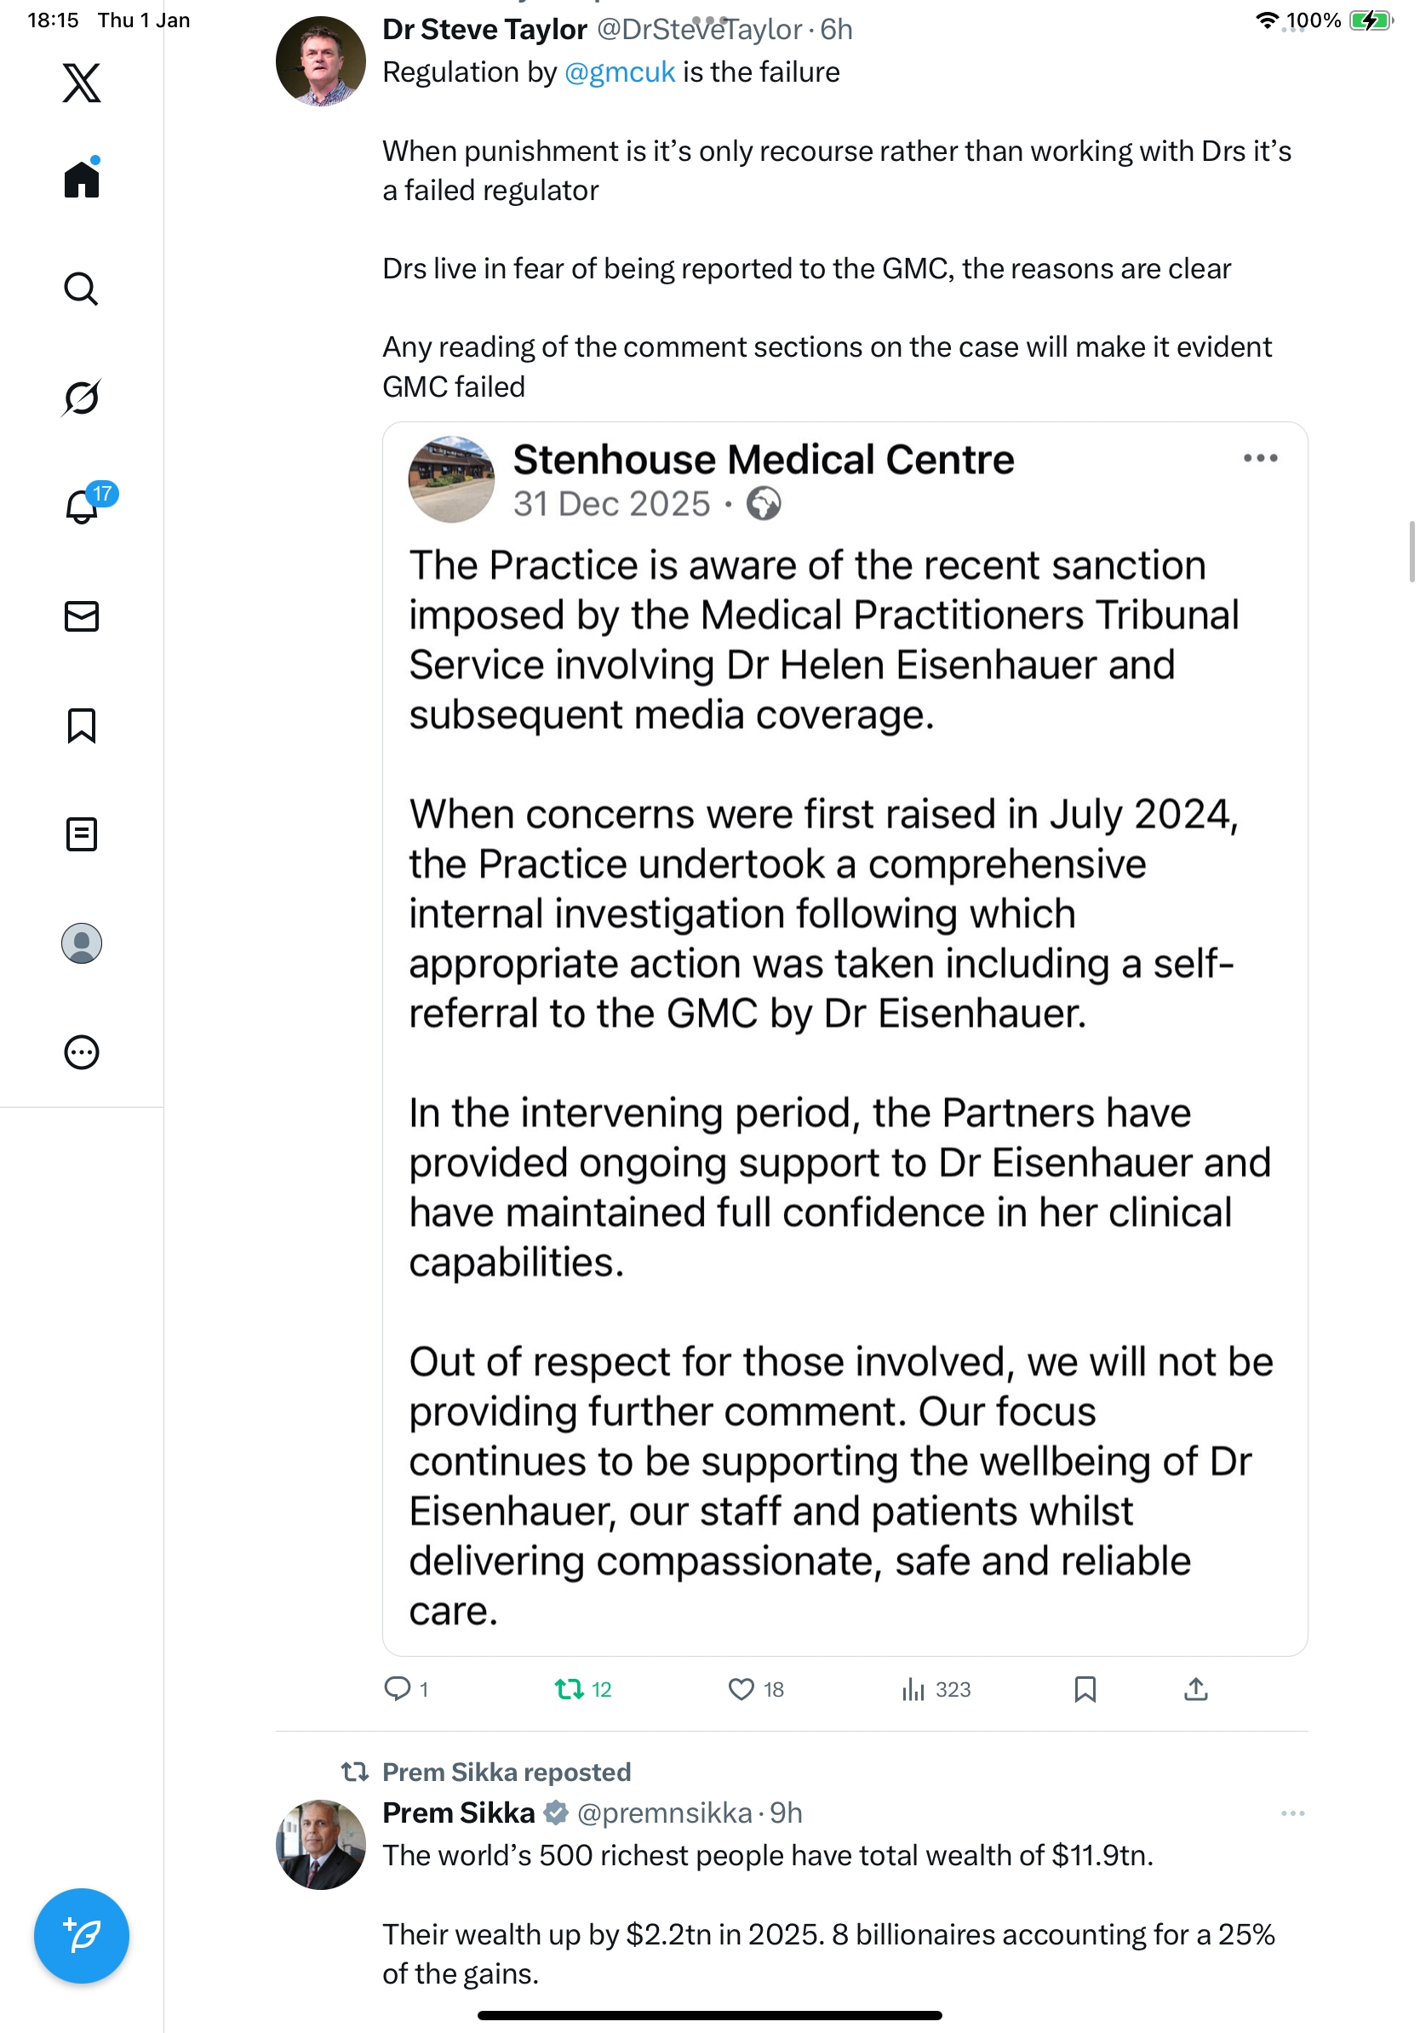Viewport: 1420px width, 2033px height.
Task: Open Bookmarks in the sidebar
Action: (x=82, y=725)
